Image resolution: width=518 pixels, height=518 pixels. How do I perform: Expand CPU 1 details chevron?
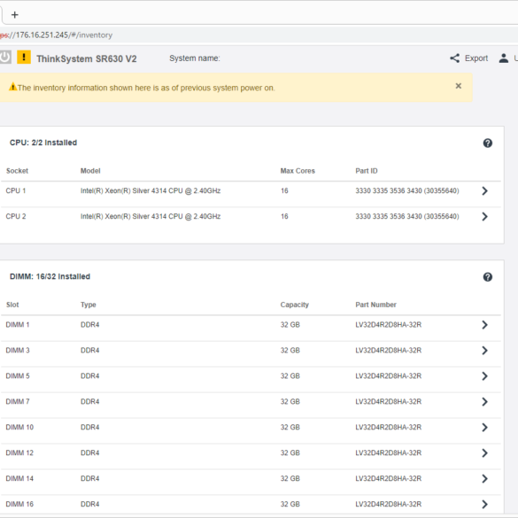[484, 190]
